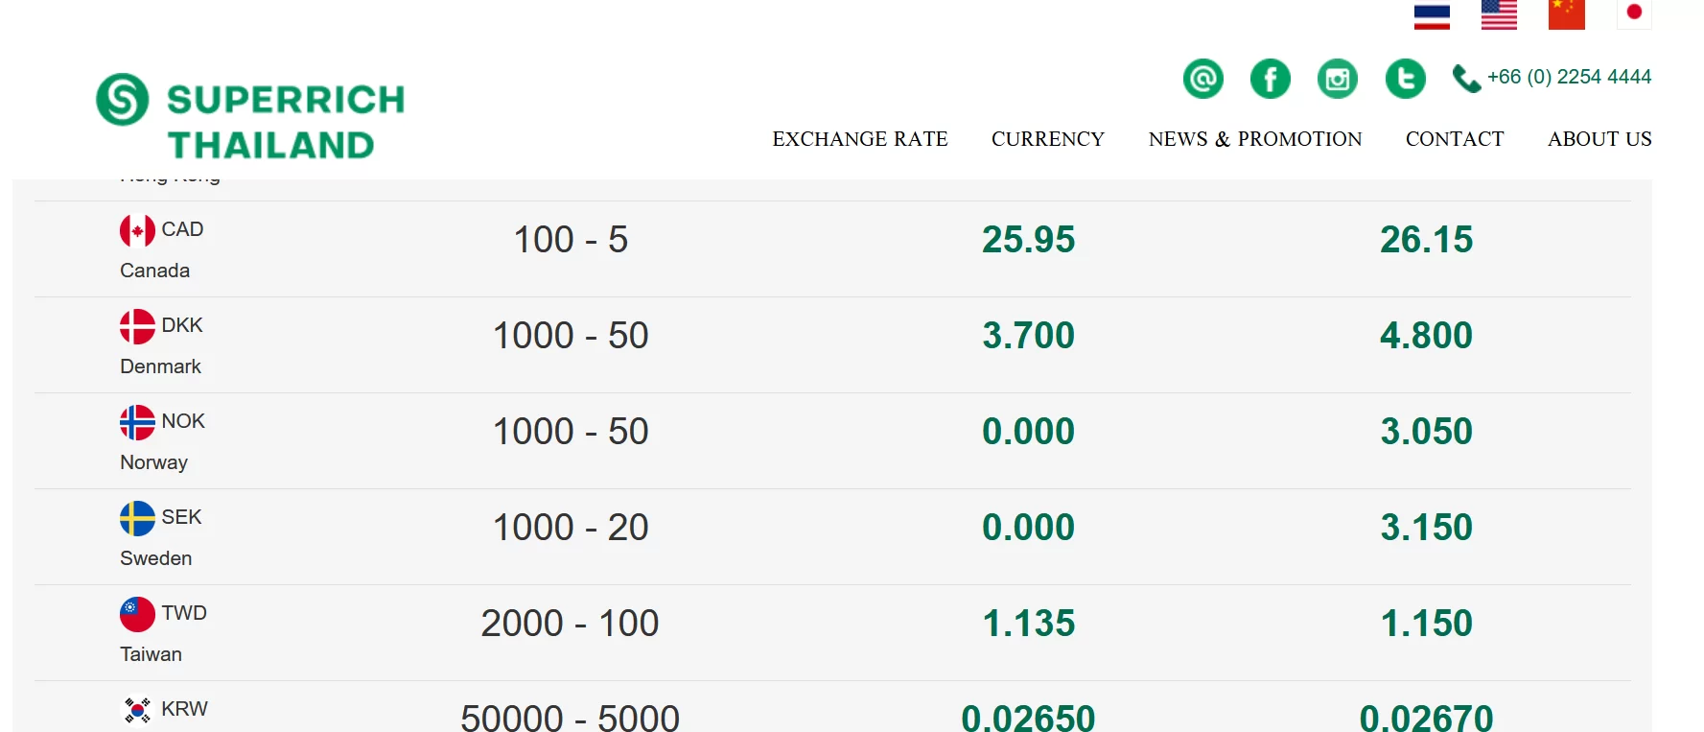
Task: Click the Superrich Thailand logo
Action: (250, 117)
